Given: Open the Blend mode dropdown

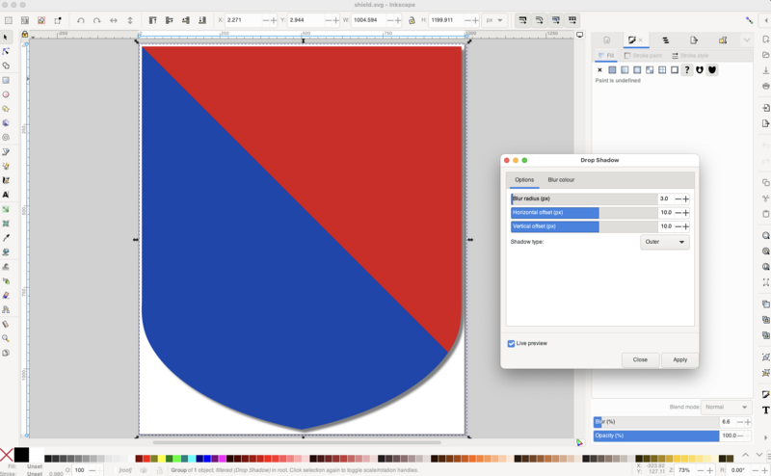Looking at the screenshot, I should (x=726, y=408).
